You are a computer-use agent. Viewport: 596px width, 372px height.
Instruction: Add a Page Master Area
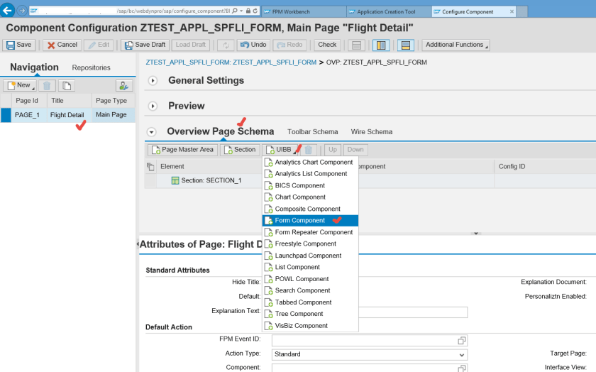[x=183, y=150]
